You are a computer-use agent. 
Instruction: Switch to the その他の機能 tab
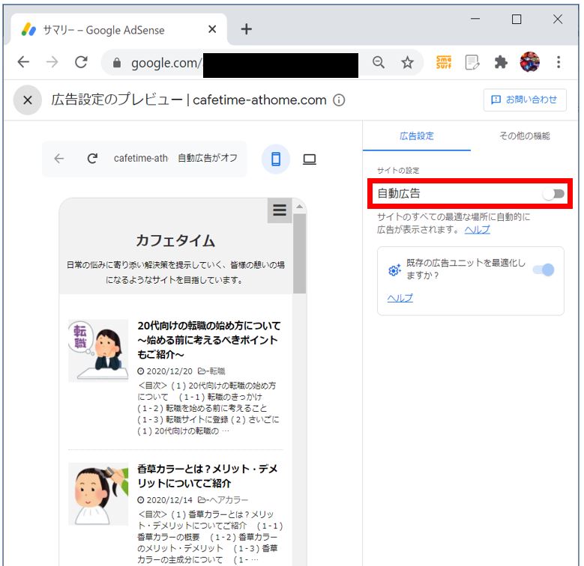click(x=524, y=136)
